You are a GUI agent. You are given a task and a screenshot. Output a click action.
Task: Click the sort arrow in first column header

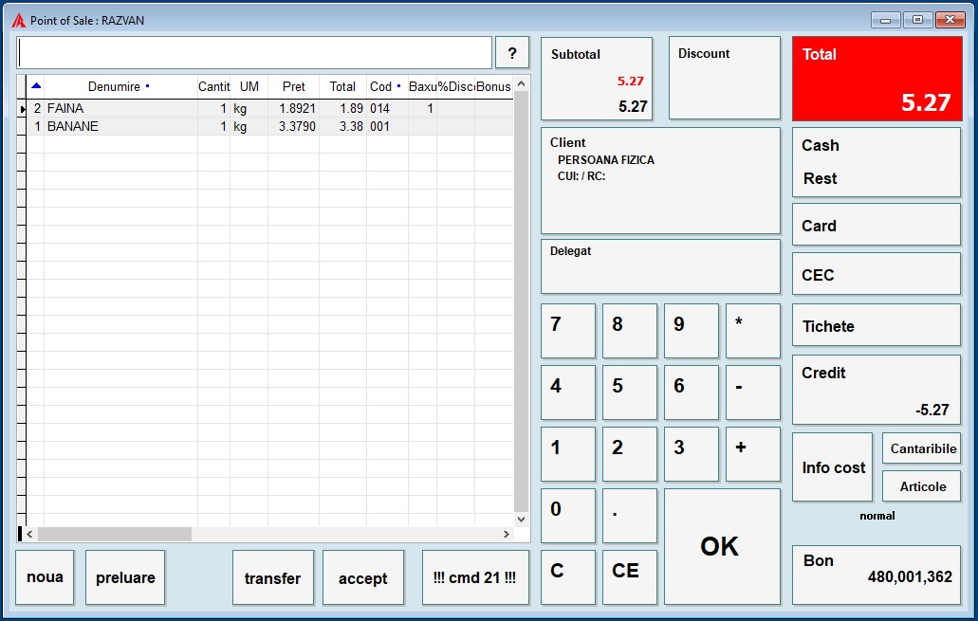[x=36, y=86]
